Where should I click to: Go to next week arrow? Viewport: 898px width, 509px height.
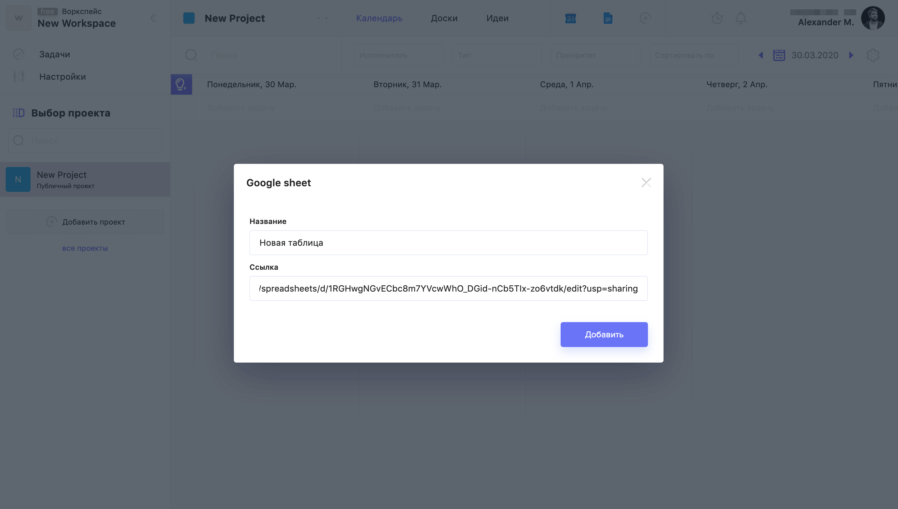point(851,55)
